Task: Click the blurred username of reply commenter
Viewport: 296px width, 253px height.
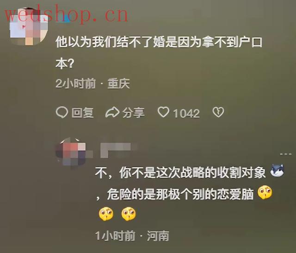Action: click(119, 150)
